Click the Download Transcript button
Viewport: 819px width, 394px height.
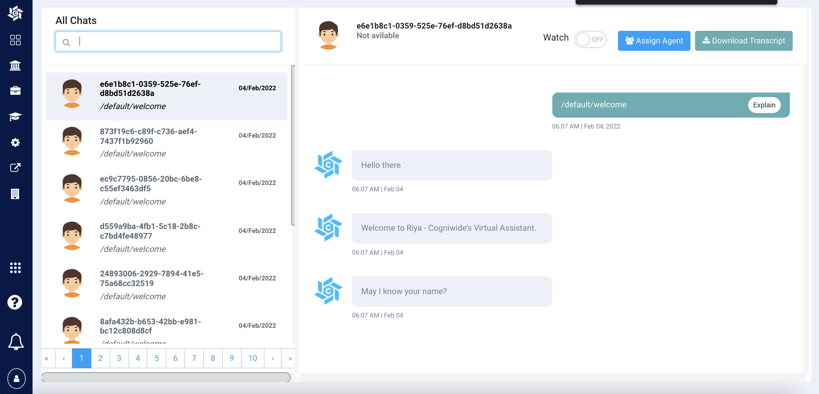(743, 41)
